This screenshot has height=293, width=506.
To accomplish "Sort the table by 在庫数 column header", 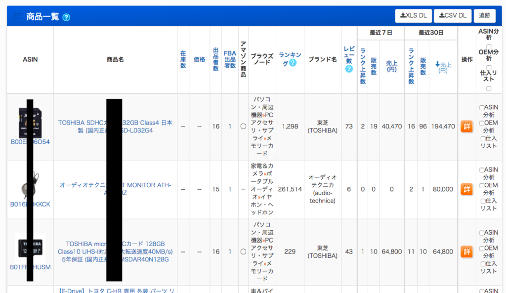I will point(183,59).
